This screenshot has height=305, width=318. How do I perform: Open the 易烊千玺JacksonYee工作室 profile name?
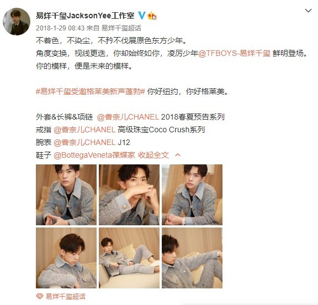point(85,15)
